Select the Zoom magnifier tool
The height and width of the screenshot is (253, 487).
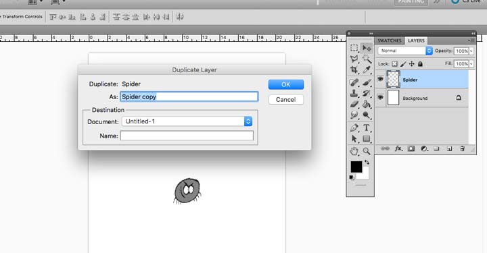coord(367,151)
